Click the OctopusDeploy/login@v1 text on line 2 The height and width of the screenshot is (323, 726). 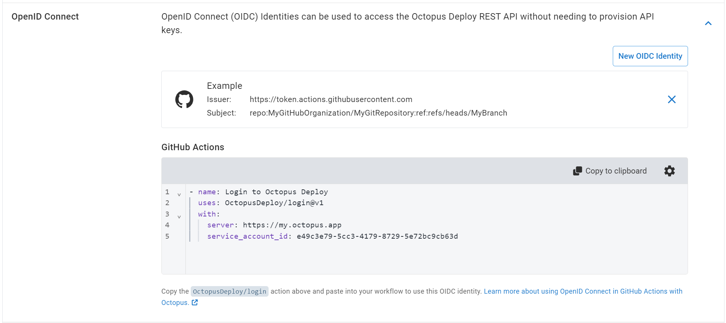click(274, 203)
